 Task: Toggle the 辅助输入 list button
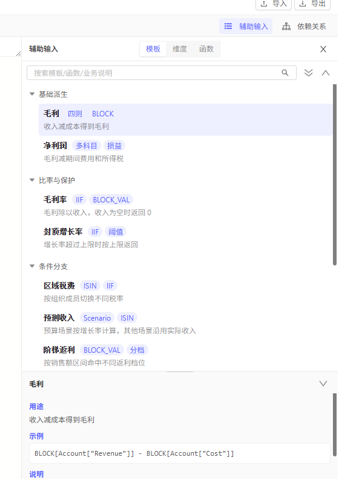(x=246, y=26)
